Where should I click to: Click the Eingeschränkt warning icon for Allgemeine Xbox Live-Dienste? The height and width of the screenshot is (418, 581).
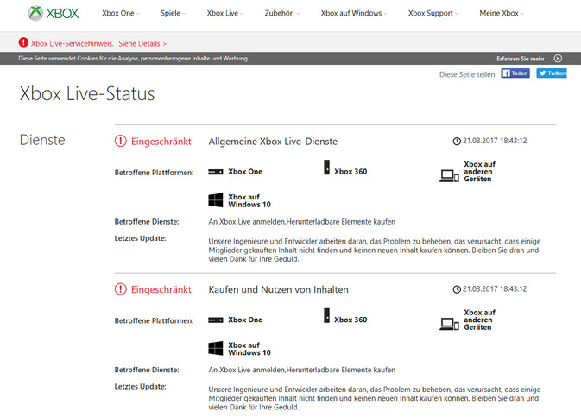click(x=120, y=141)
